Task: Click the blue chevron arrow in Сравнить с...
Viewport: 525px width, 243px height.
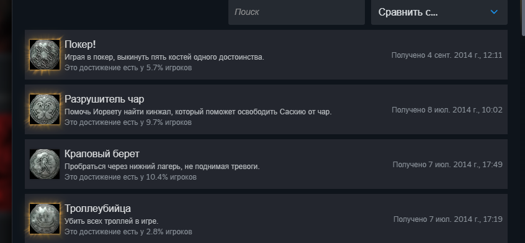Action: (x=494, y=12)
